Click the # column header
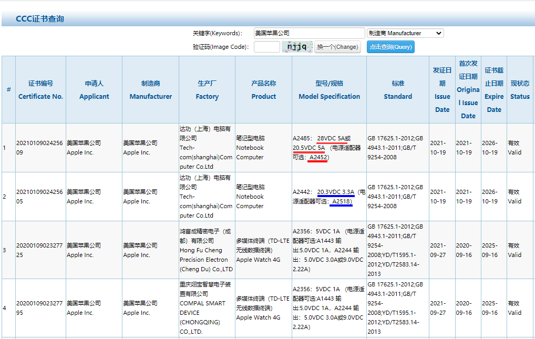The image size is (535, 339). [8, 90]
